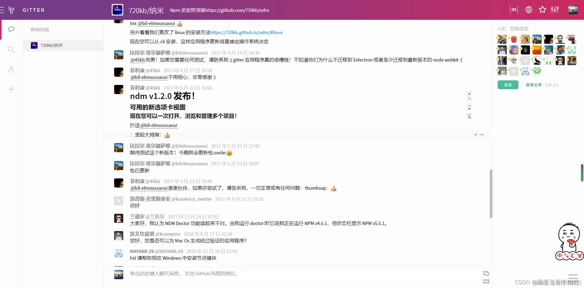Click the 720kb room avatar in the header

pyautogui.click(x=117, y=10)
